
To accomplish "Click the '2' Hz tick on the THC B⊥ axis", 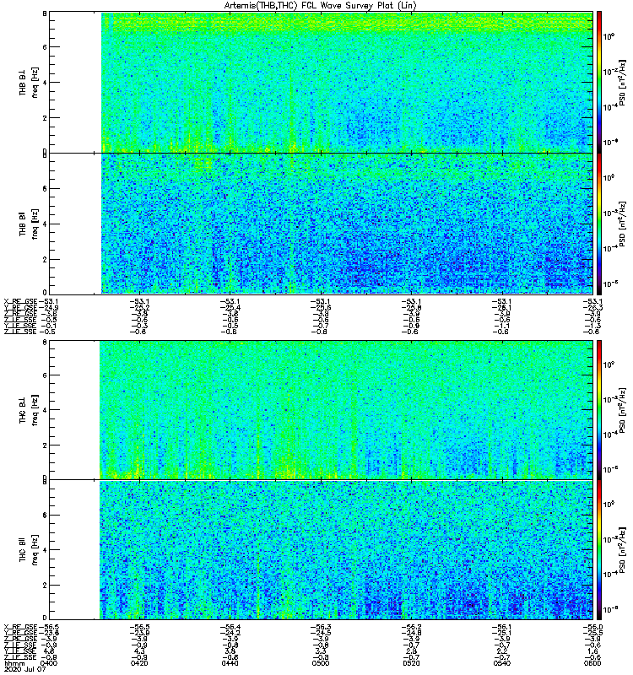I will coord(45,445).
